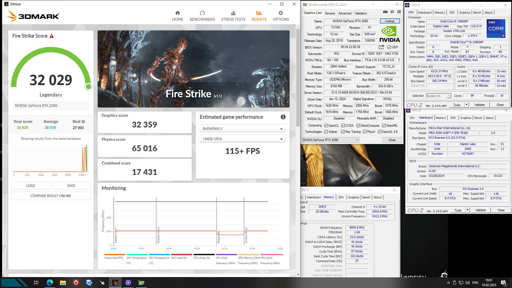Click volume icon in system tray
This screenshot has height=288, width=512.
coord(467,283)
